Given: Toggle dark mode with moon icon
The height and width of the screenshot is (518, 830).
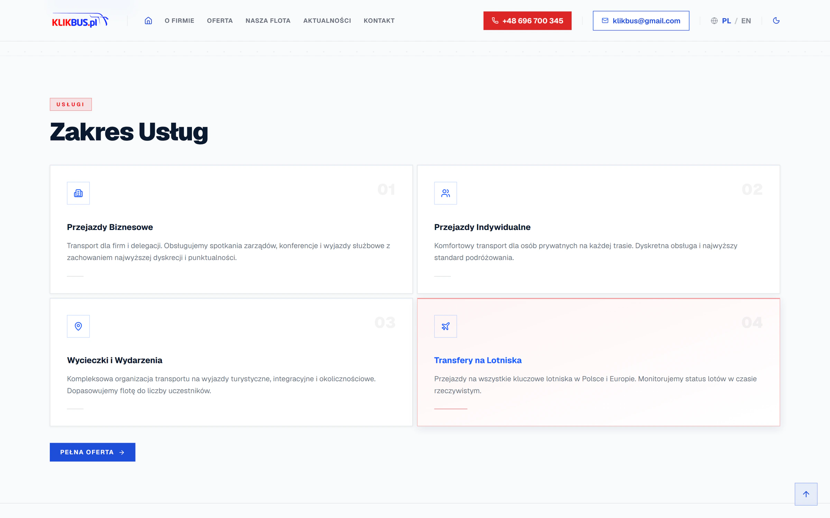Looking at the screenshot, I should click(776, 21).
